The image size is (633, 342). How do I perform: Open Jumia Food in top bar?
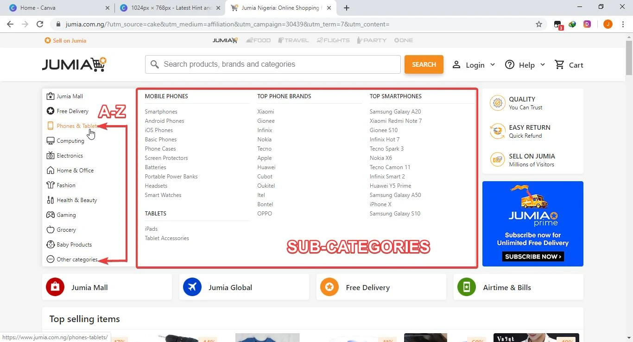pos(259,40)
